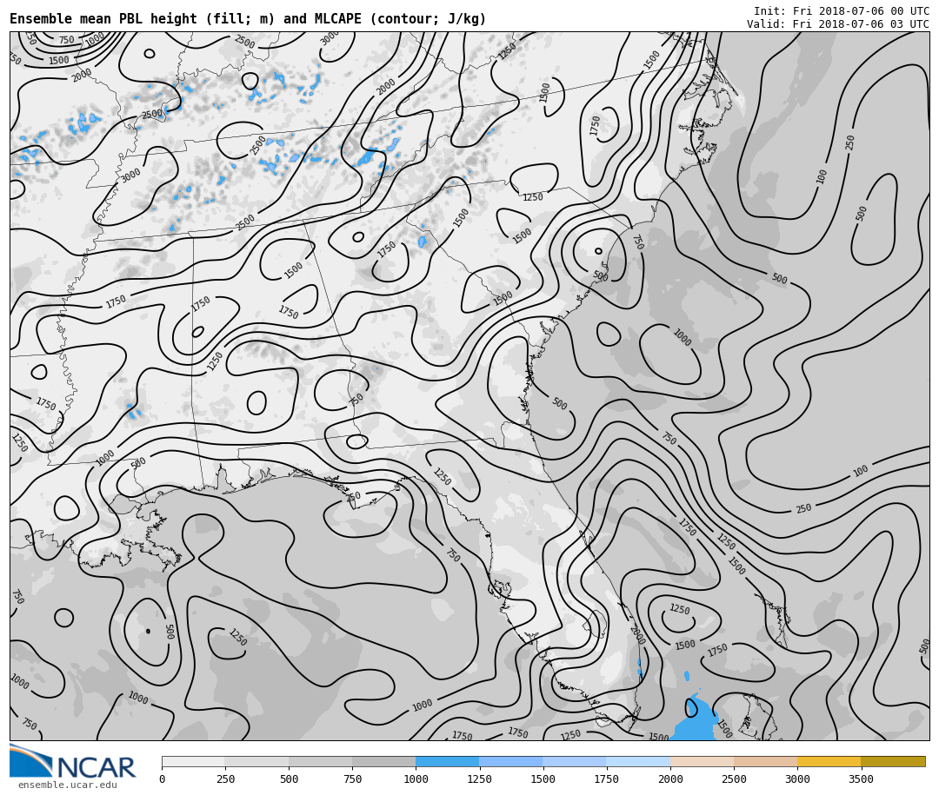Open the ensemble.ucar.edu link
Viewport: 939px width, 795px height.
67,785
